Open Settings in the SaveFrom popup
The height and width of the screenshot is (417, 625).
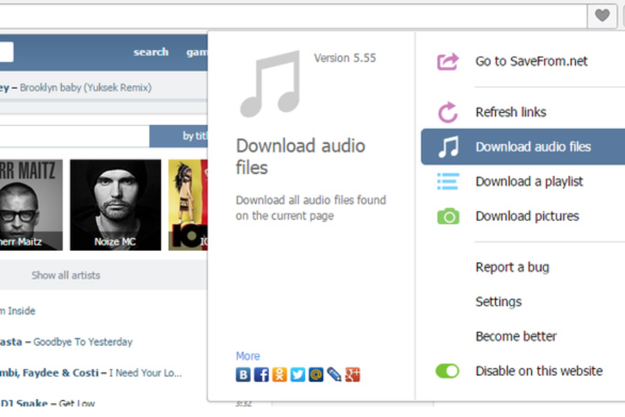[498, 302]
